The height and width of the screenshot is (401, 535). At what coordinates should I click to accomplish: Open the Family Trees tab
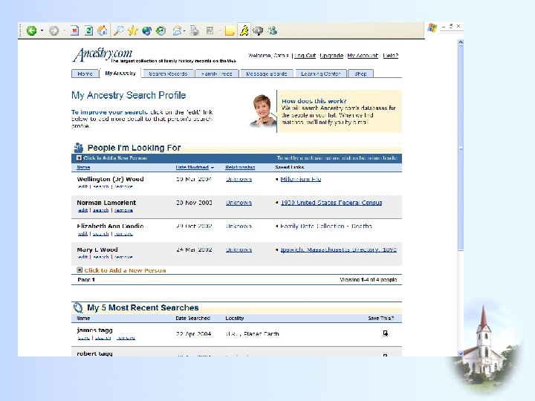coord(217,74)
